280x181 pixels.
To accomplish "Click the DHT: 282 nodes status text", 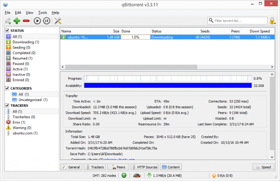I will 104,176.
